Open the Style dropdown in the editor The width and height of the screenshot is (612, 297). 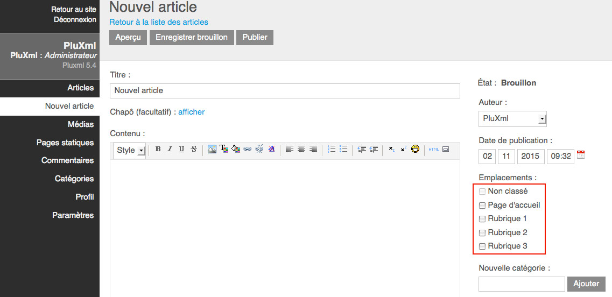click(x=131, y=150)
